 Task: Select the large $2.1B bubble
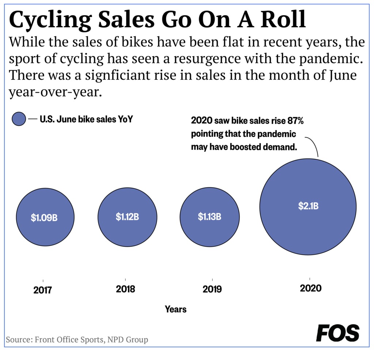[308, 207]
